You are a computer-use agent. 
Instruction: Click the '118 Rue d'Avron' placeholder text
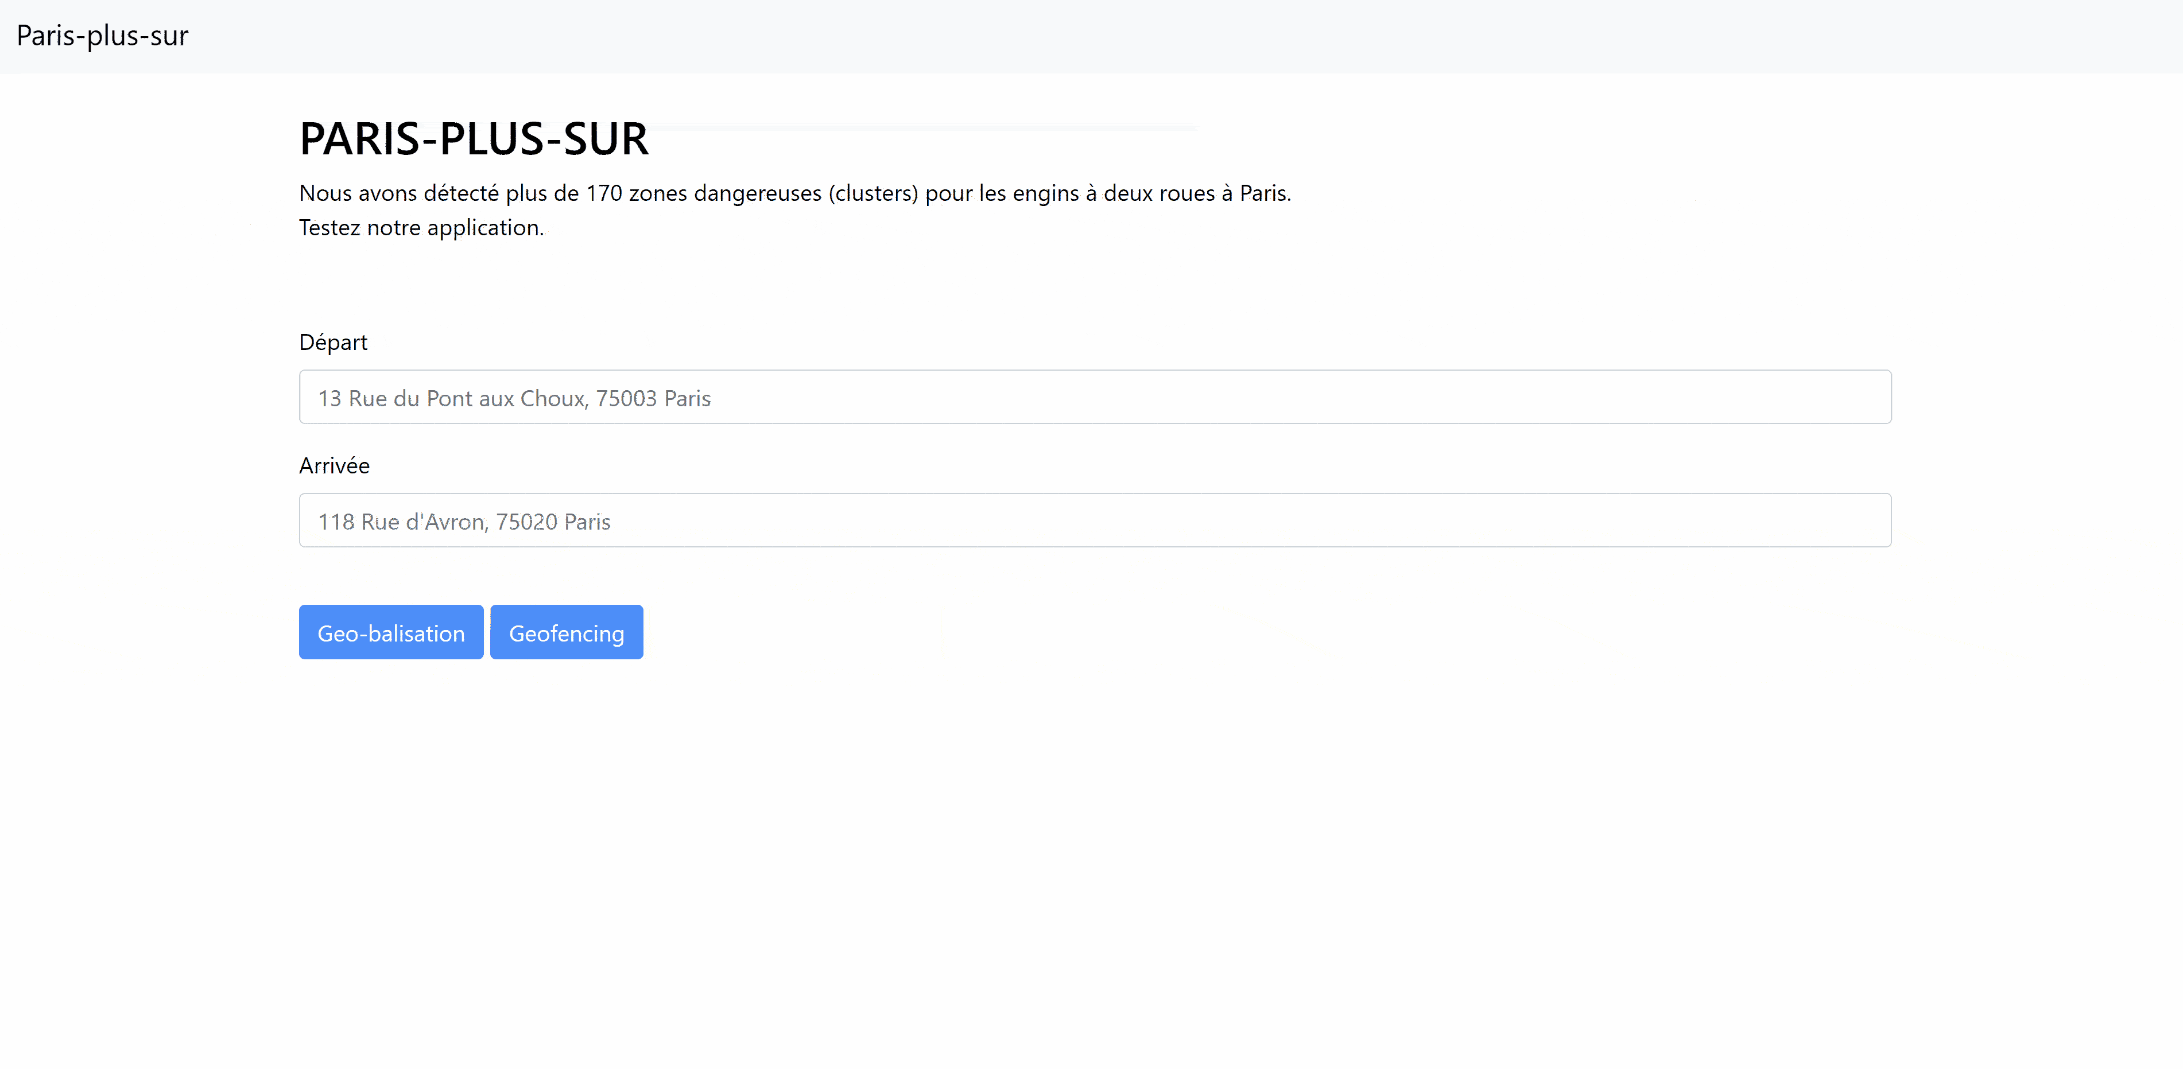[x=464, y=522]
